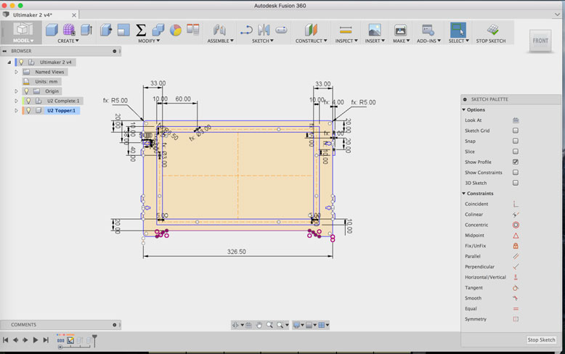Enable the Show Constraints checkbox
The width and height of the screenshot is (565, 354).
coord(516,173)
